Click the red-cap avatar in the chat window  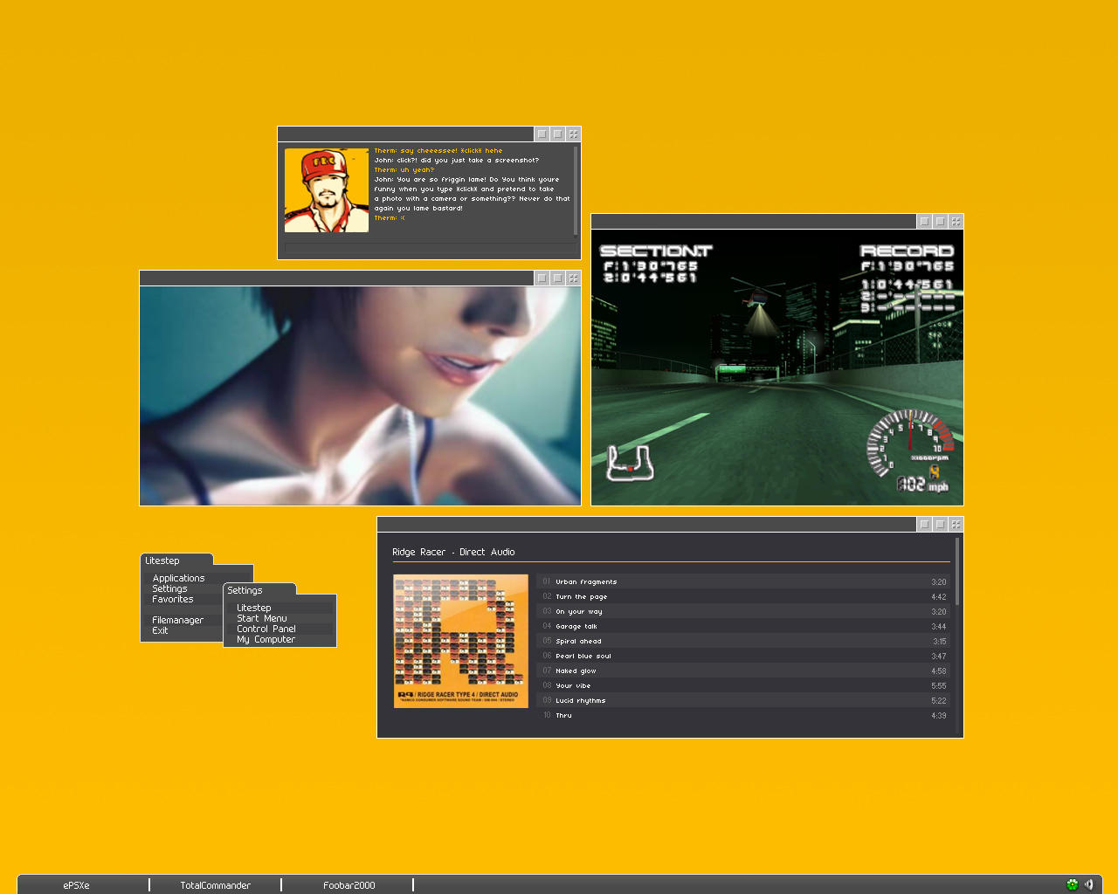point(327,190)
